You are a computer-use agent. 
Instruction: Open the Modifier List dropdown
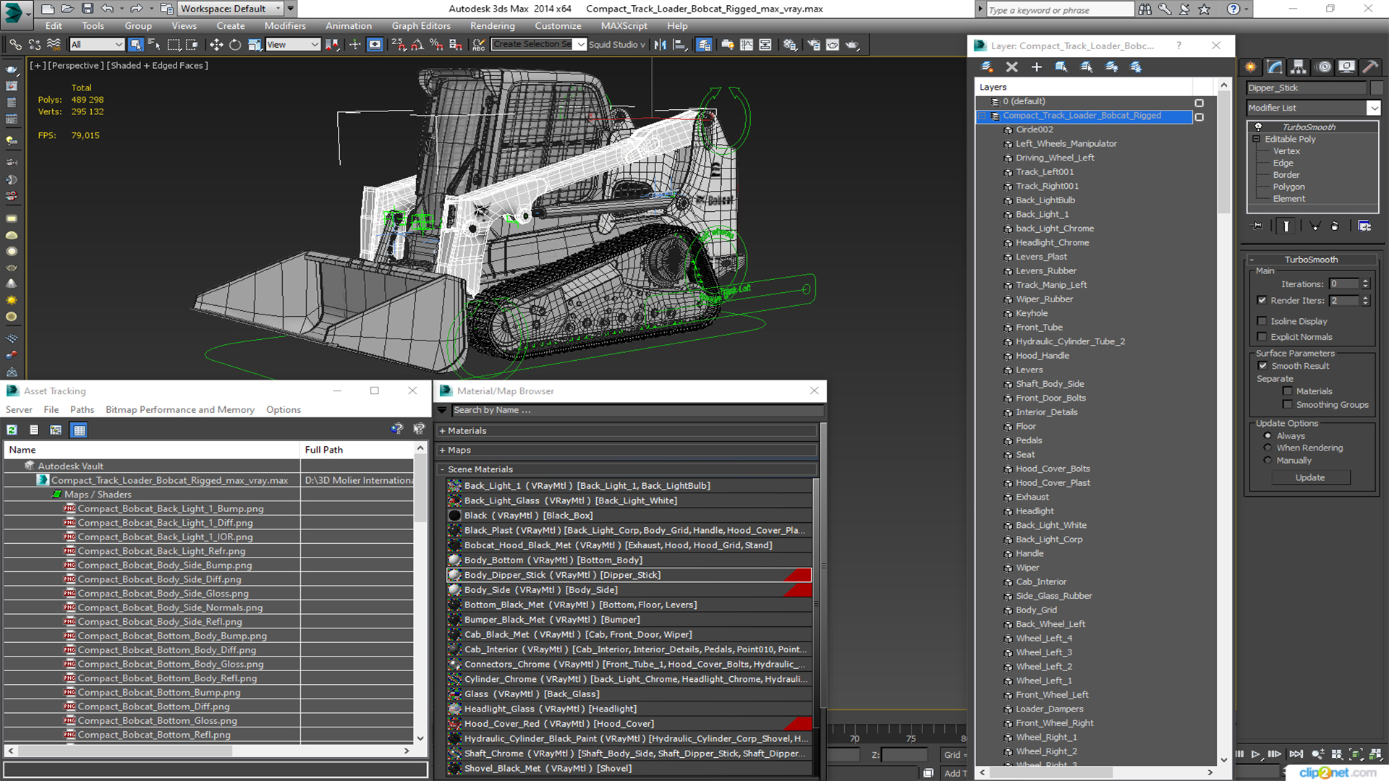pyautogui.click(x=1373, y=108)
